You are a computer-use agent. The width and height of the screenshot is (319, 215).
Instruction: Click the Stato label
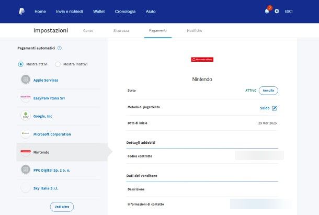[131, 90]
